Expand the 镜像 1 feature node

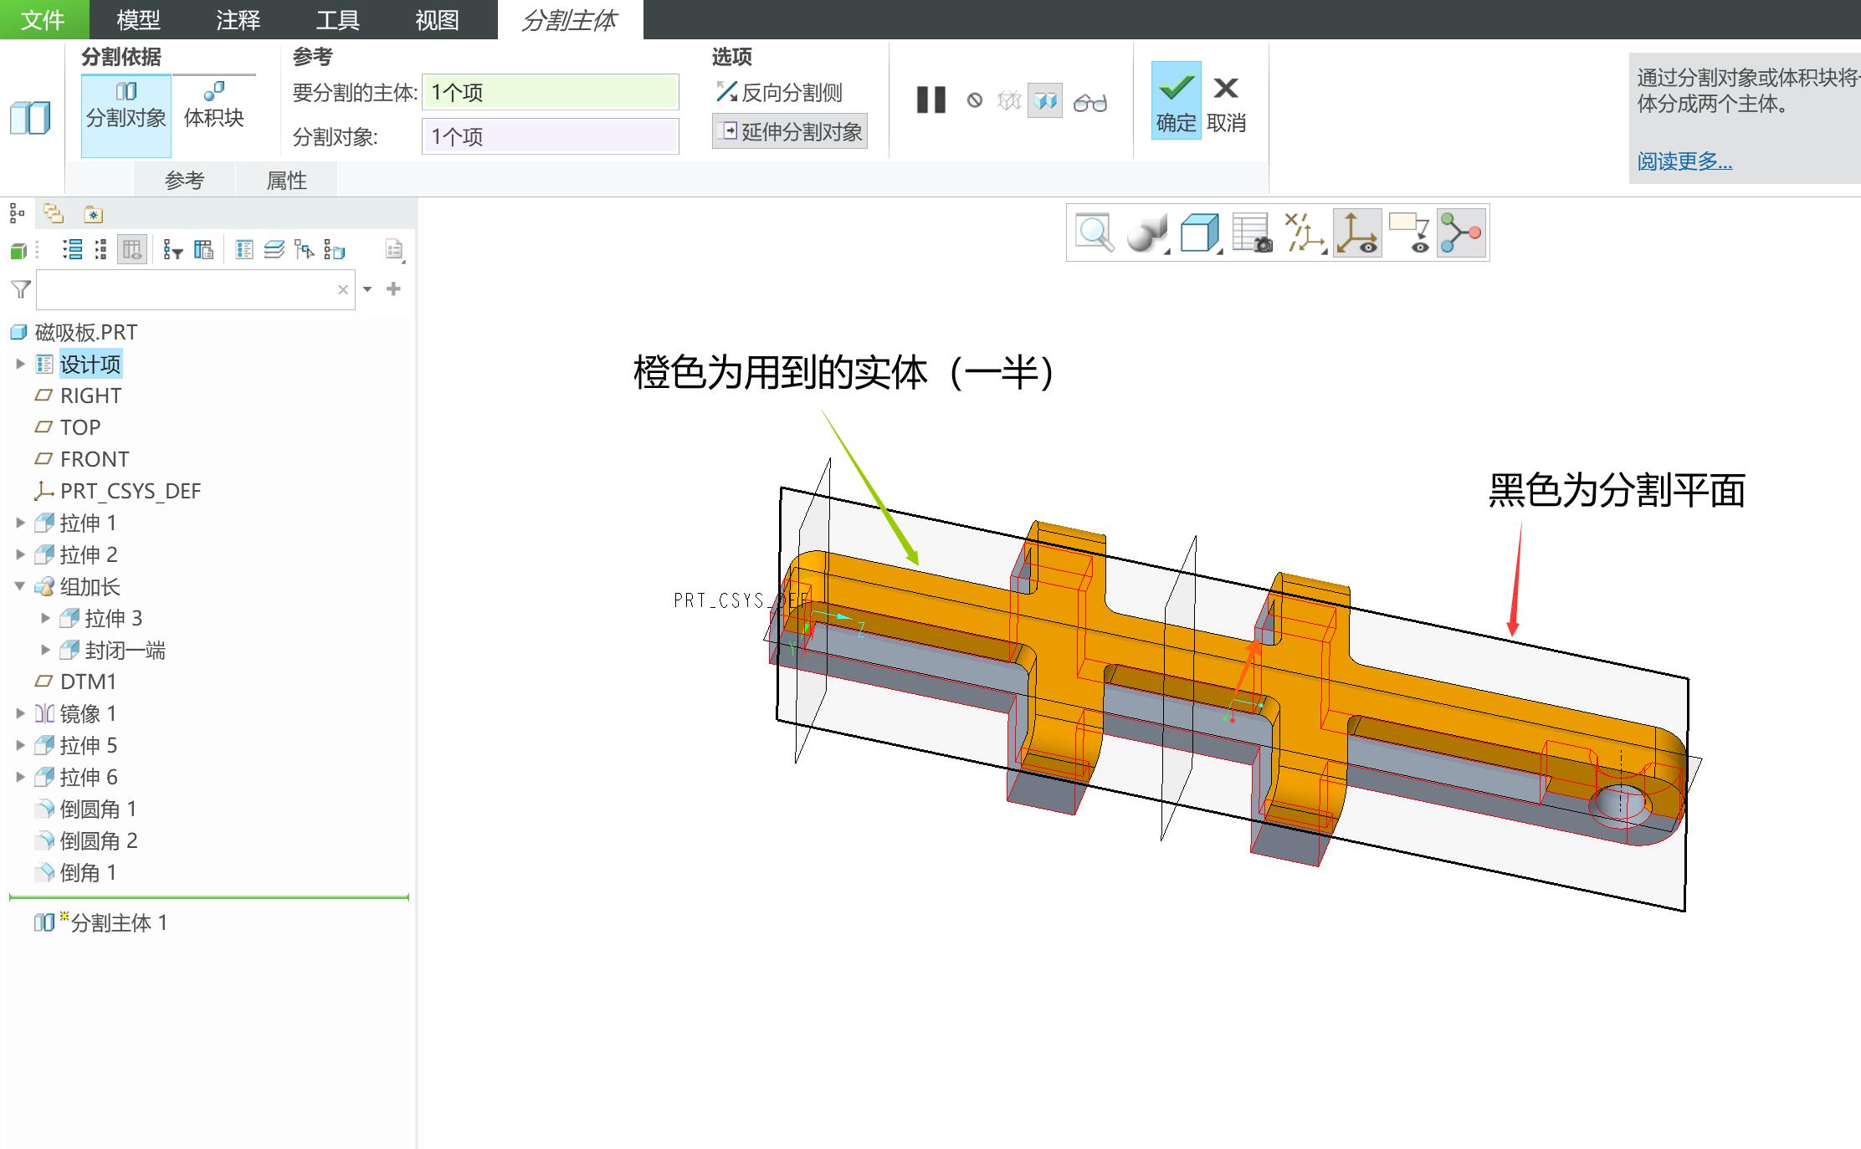pos(21,713)
